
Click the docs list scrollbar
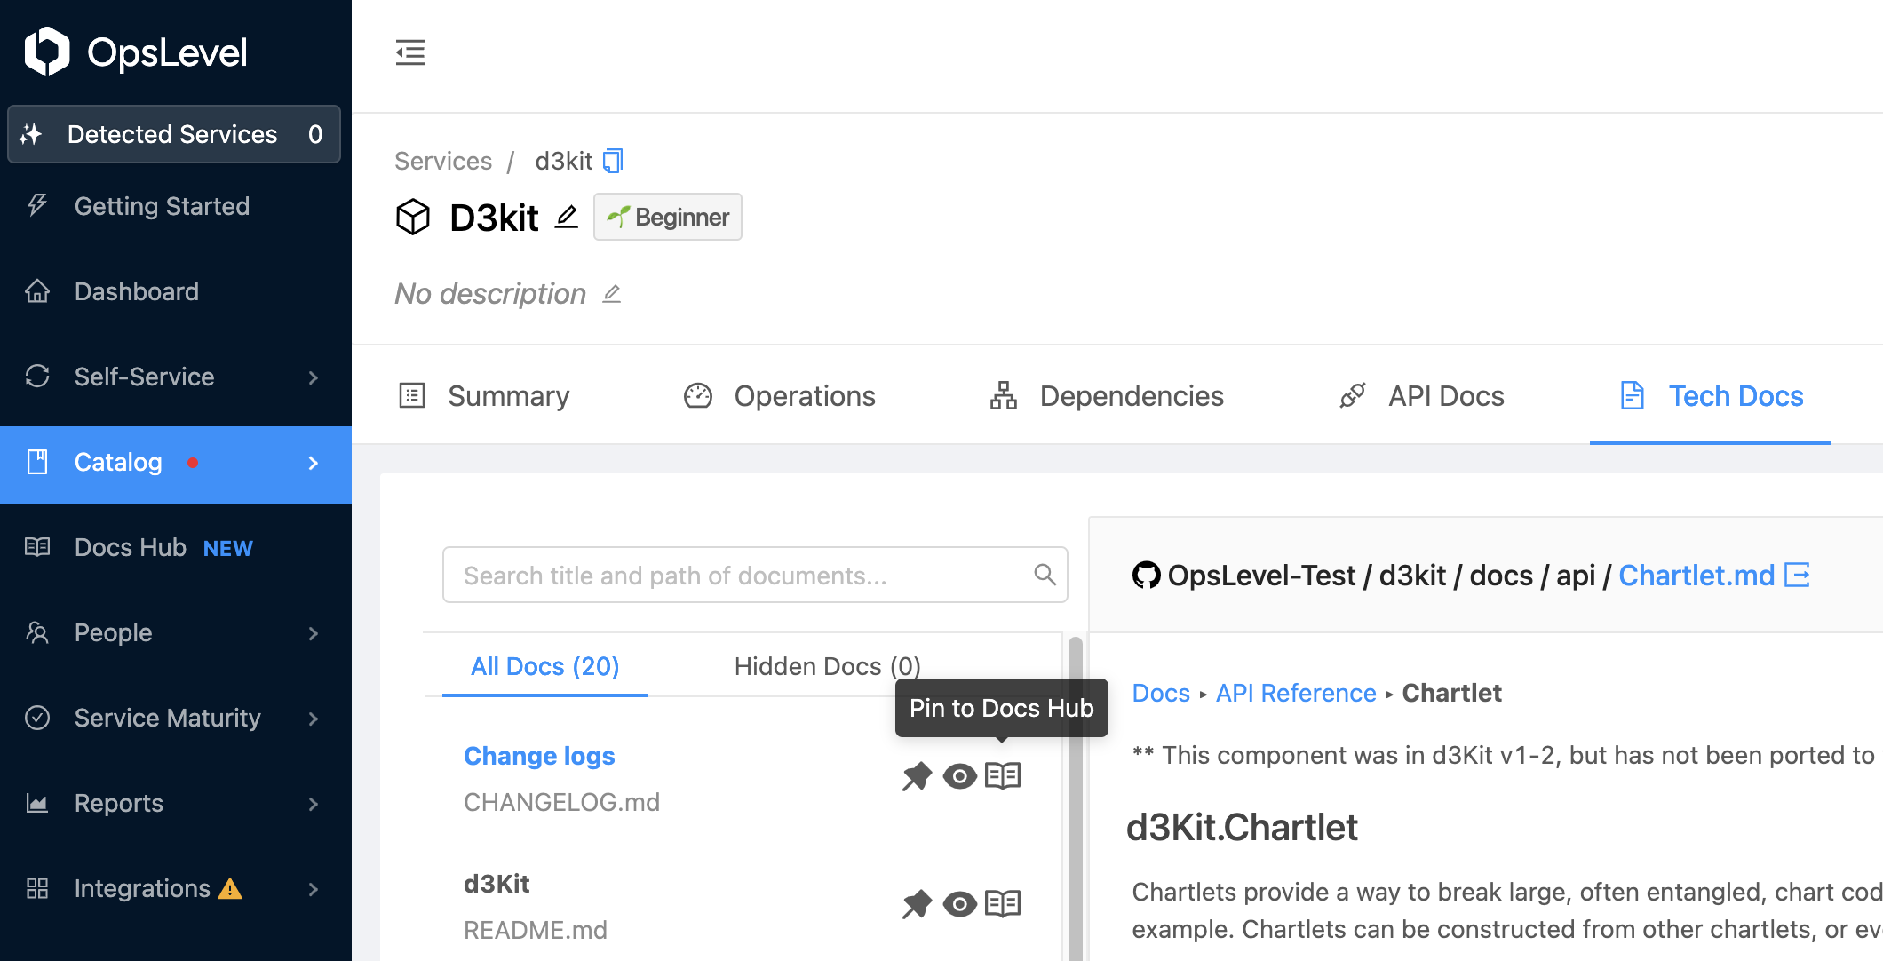[x=1075, y=799]
